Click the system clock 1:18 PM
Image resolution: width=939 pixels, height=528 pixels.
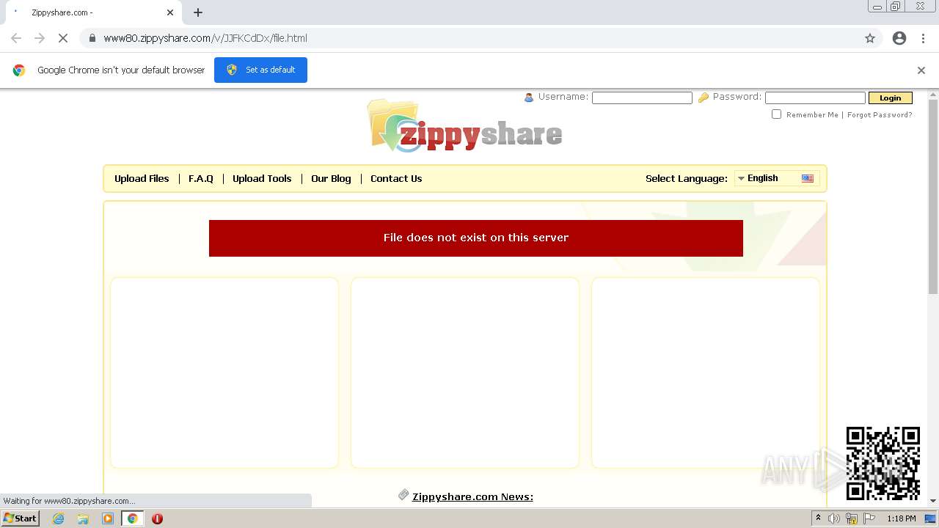click(901, 518)
